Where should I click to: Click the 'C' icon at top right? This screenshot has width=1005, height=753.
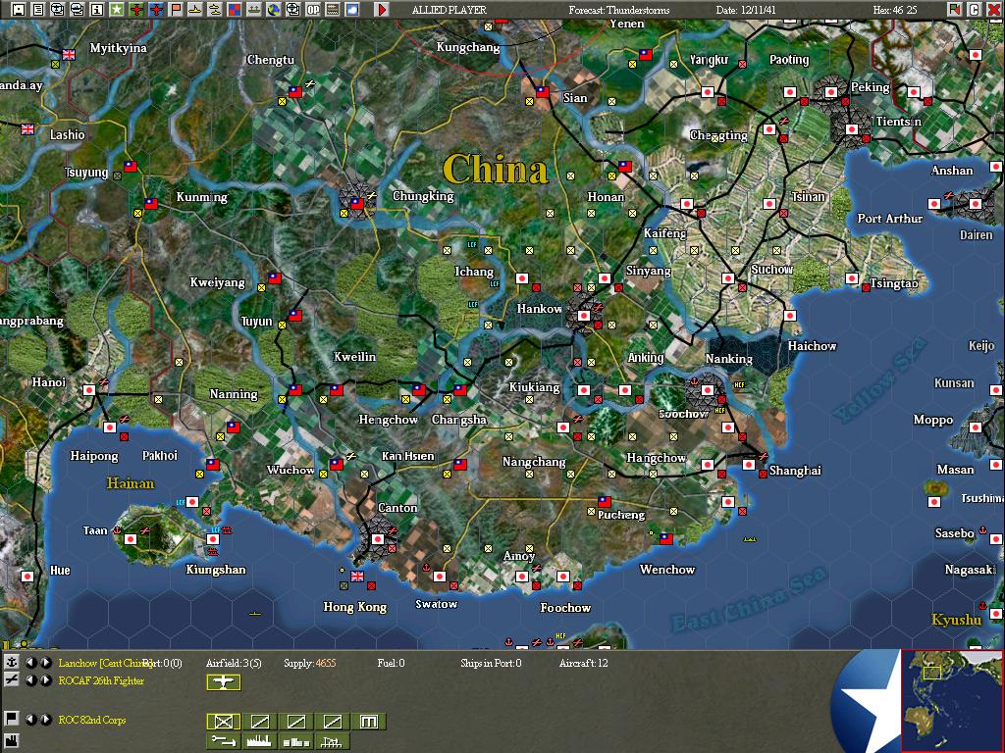(x=975, y=9)
